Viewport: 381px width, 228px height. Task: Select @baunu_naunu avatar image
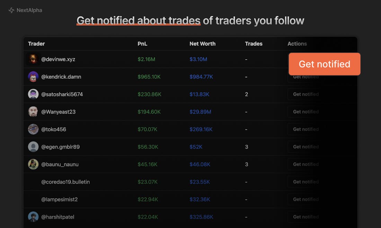[x=33, y=164]
